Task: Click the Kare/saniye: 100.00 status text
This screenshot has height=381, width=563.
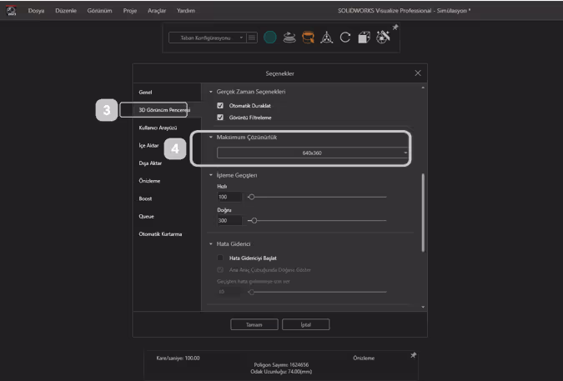Action: point(178,358)
